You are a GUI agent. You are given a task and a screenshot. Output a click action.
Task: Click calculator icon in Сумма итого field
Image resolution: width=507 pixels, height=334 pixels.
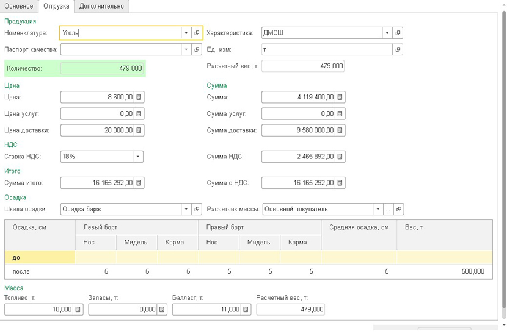click(139, 183)
